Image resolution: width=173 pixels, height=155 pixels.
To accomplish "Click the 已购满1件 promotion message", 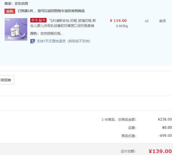I will pyautogui.click(x=51, y=11).
